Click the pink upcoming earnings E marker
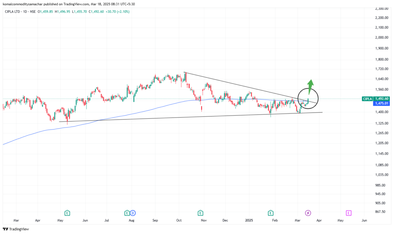394x234 pixels. click(x=349, y=213)
